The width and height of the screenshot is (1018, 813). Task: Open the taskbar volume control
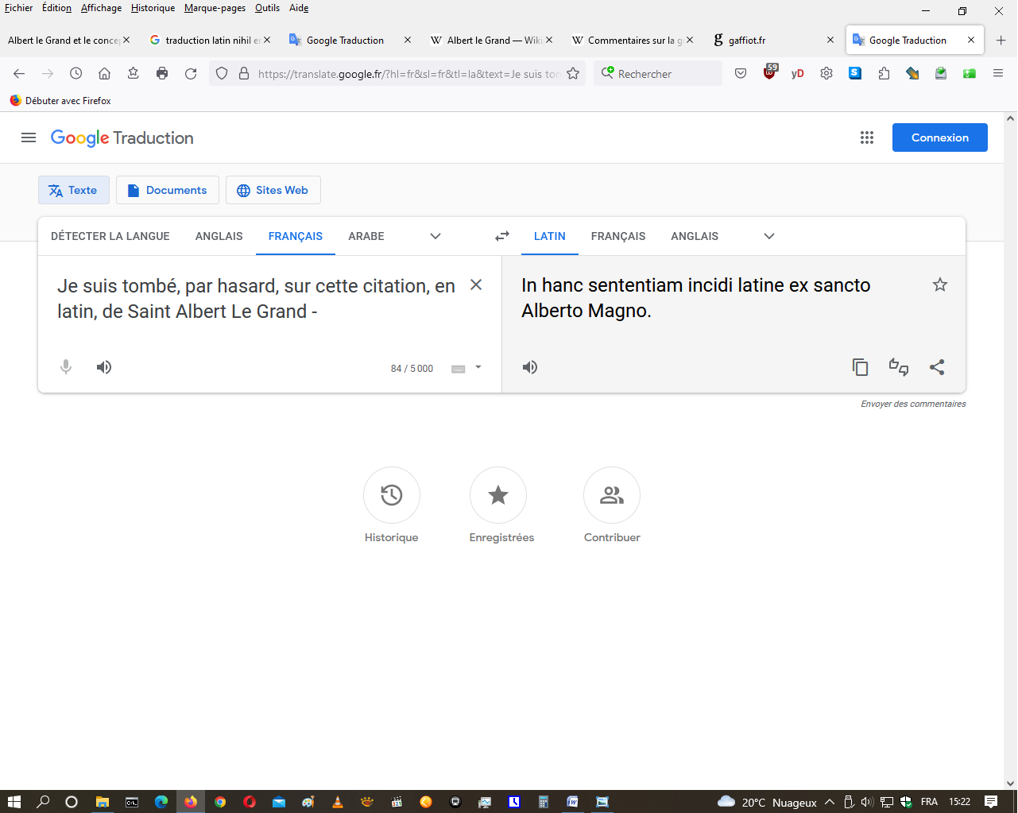(x=867, y=802)
